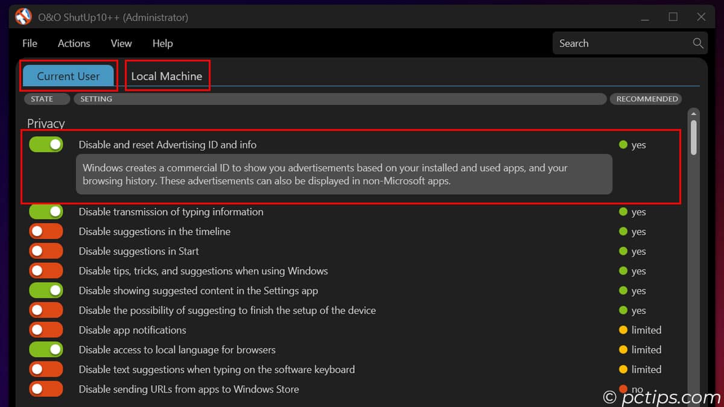Click 'Disable sending URLs from apps to Windows Store'
724x407 pixels.
click(189, 389)
